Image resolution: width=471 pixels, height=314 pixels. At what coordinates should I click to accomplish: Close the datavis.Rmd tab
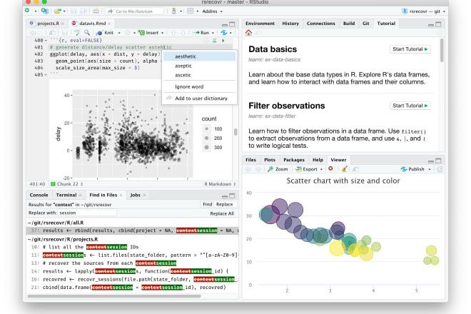point(109,24)
